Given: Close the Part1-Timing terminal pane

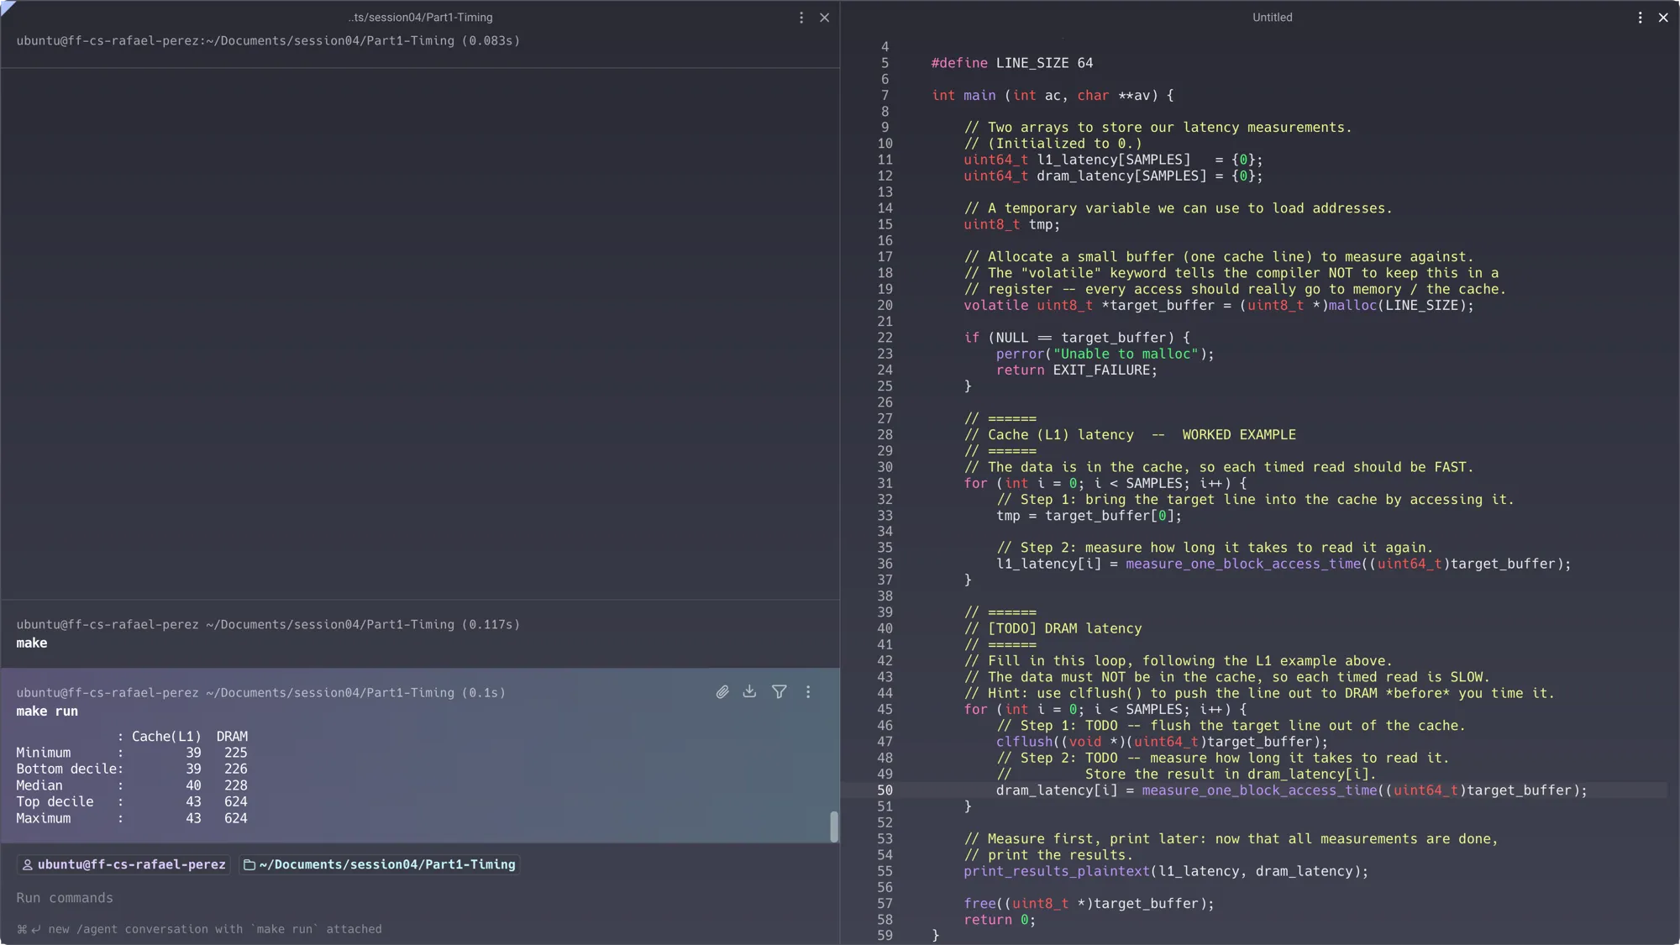Looking at the screenshot, I should [825, 18].
